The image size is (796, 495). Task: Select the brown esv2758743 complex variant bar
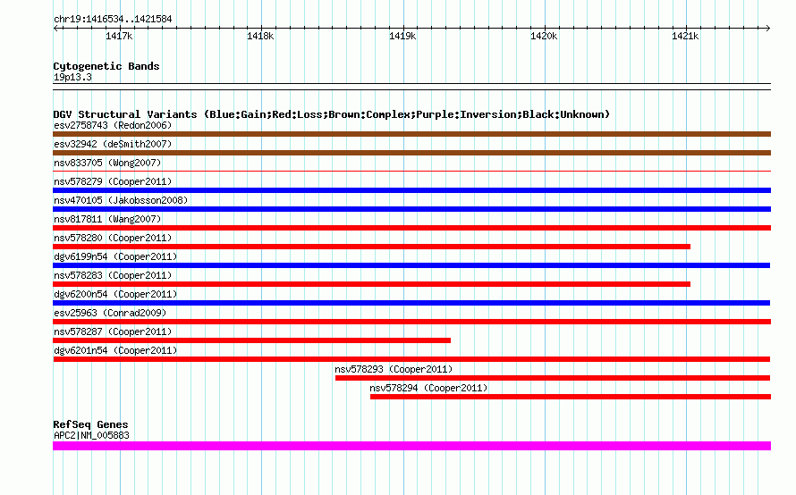click(x=411, y=134)
